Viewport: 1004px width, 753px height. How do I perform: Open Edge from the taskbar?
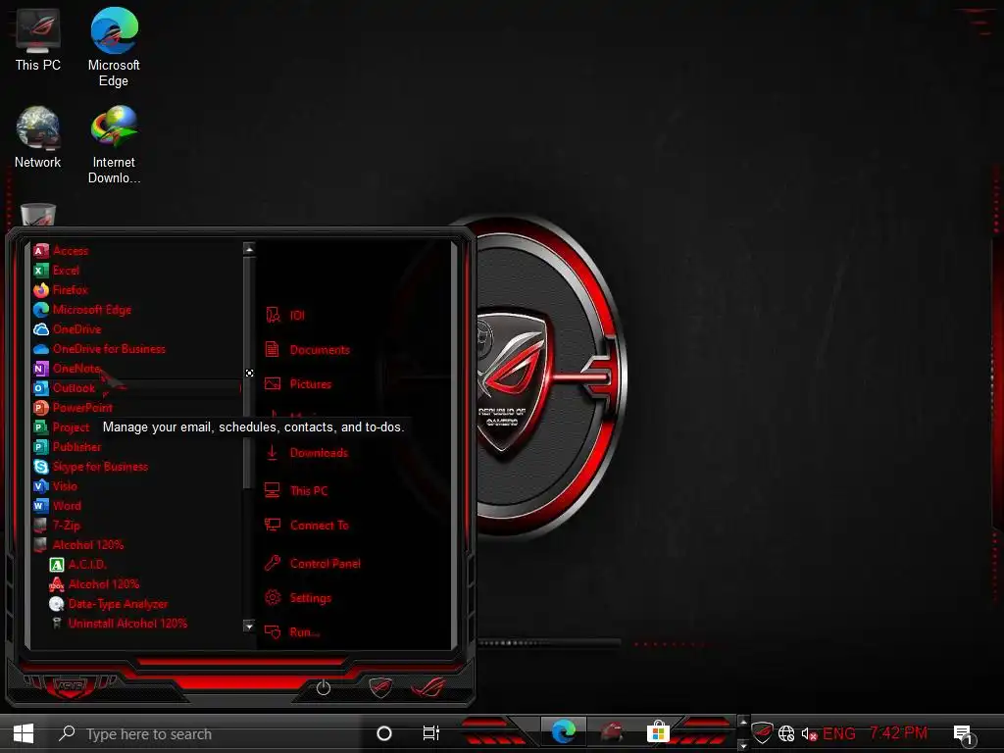pyautogui.click(x=564, y=731)
